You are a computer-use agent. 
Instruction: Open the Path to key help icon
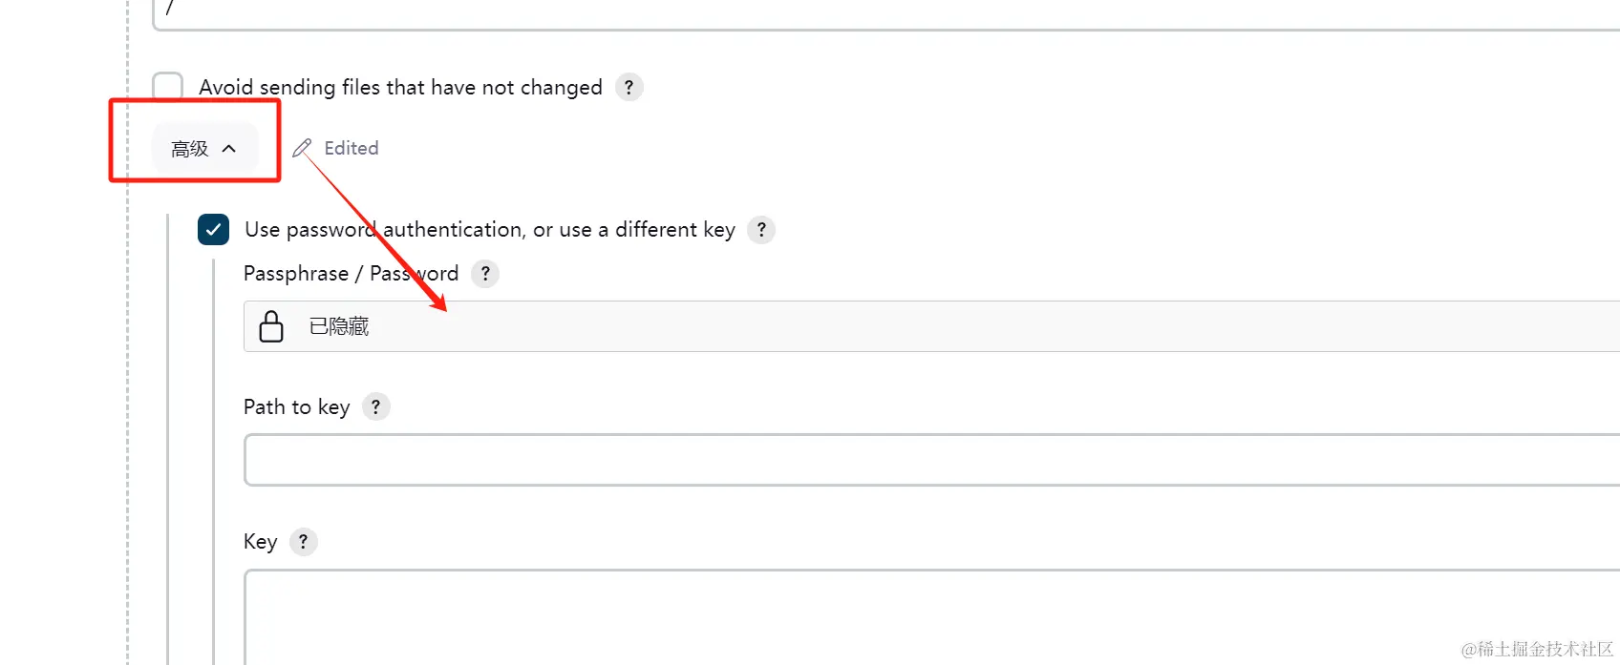[x=376, y=407]
